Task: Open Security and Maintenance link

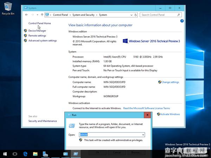Action: tap(43, 121)
